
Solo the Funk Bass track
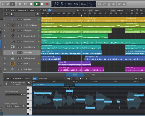pos(21,69)
